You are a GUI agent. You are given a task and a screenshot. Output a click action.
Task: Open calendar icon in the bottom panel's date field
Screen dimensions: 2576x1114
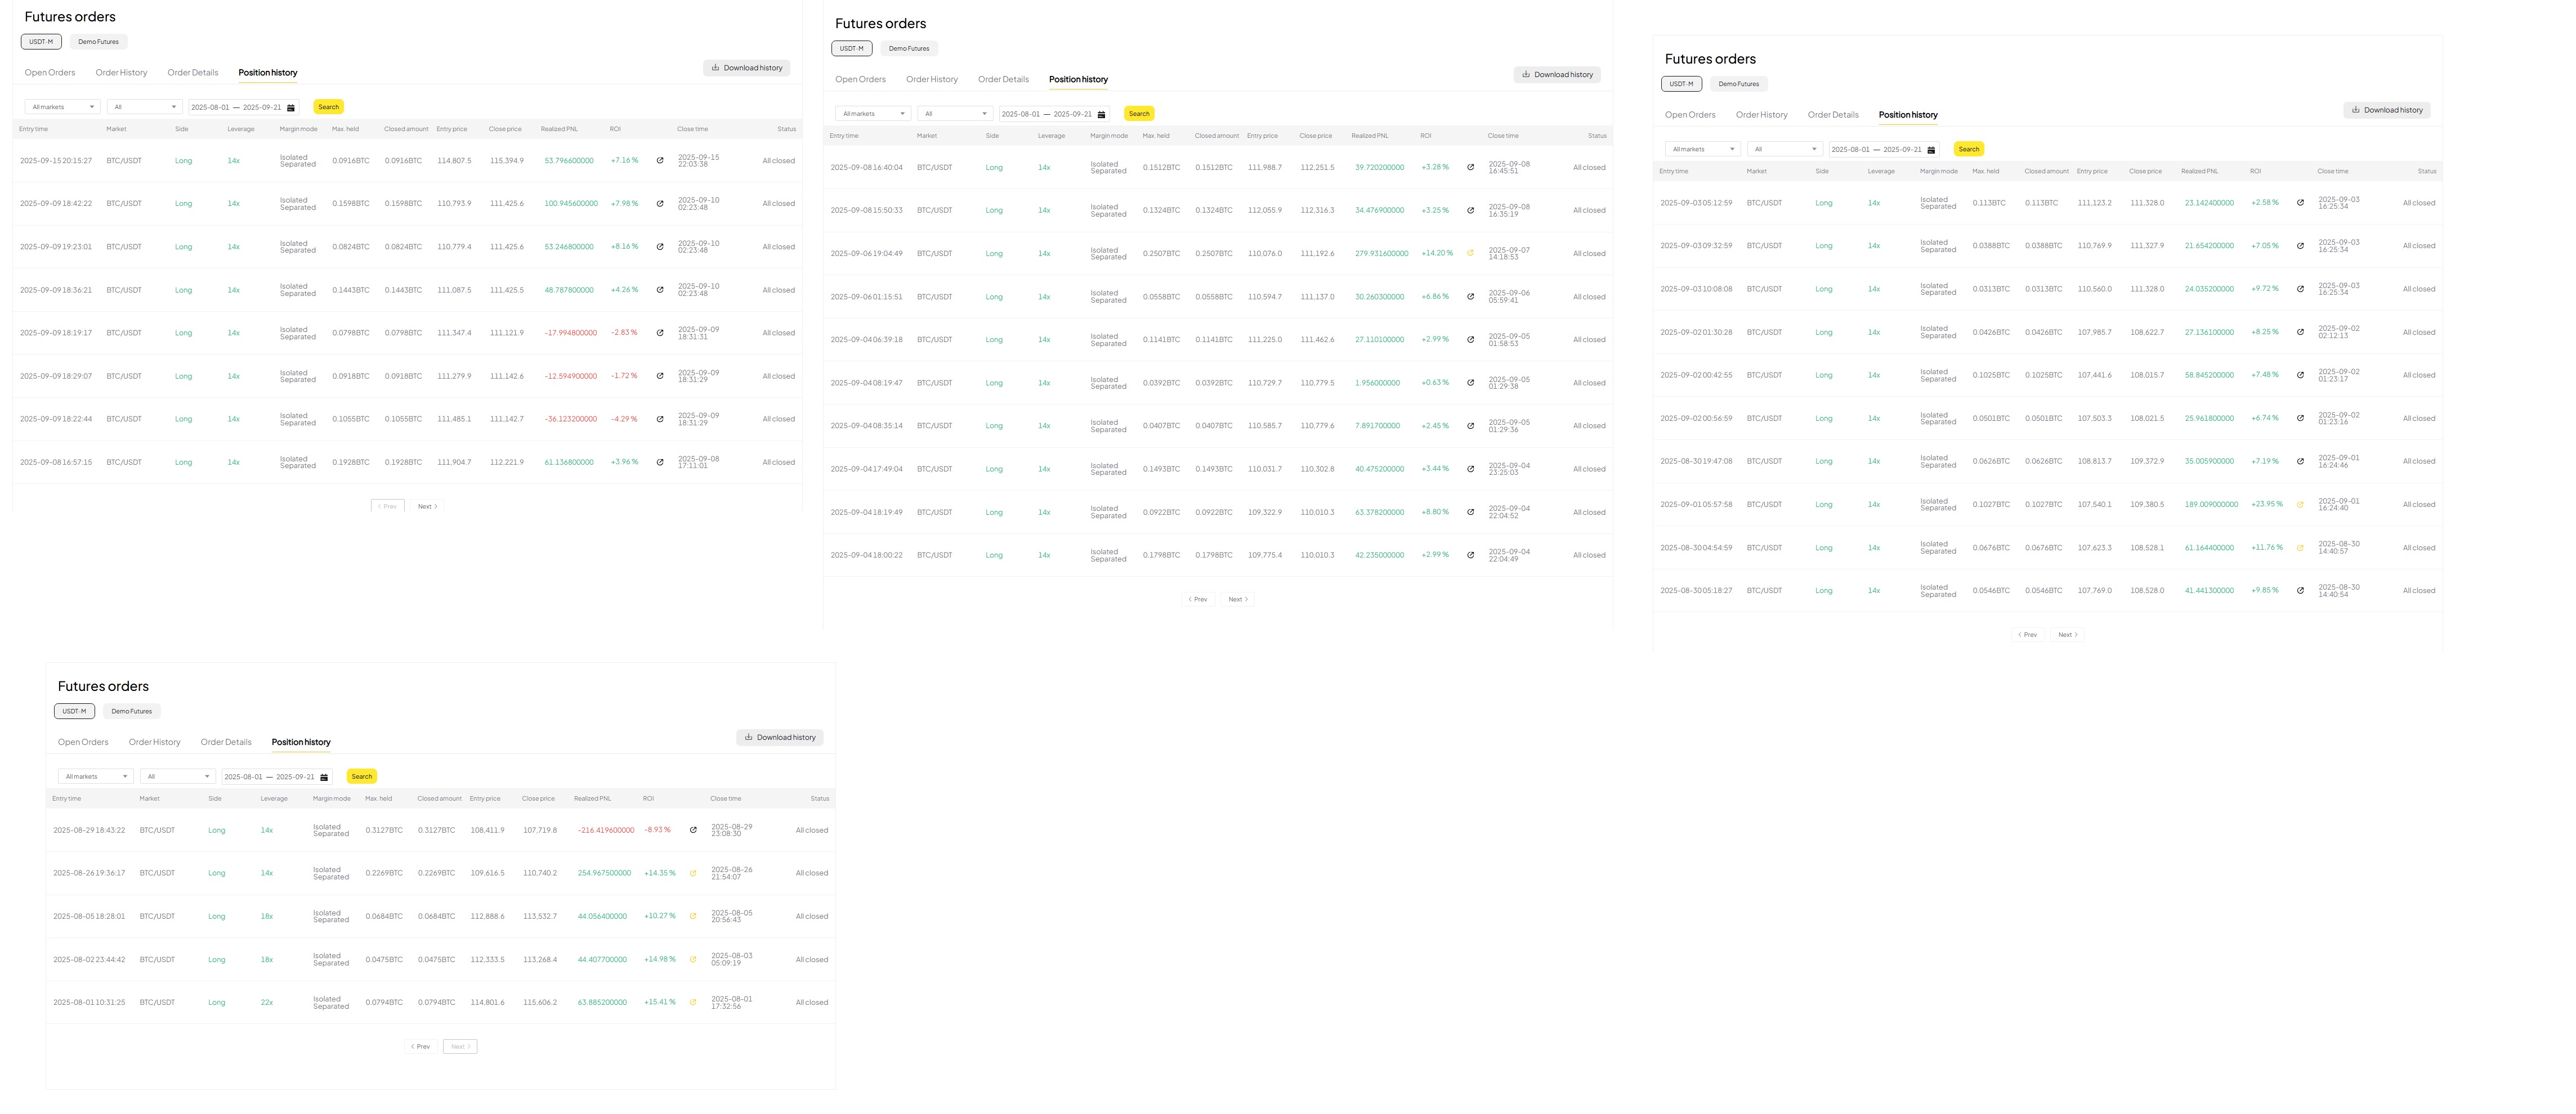point(324,778)
